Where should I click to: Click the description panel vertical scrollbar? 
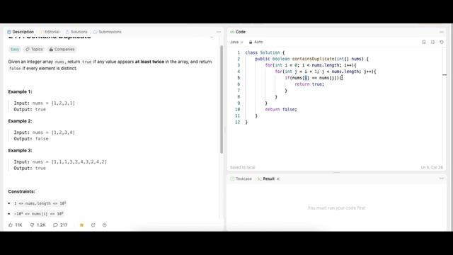pos(222,99)
